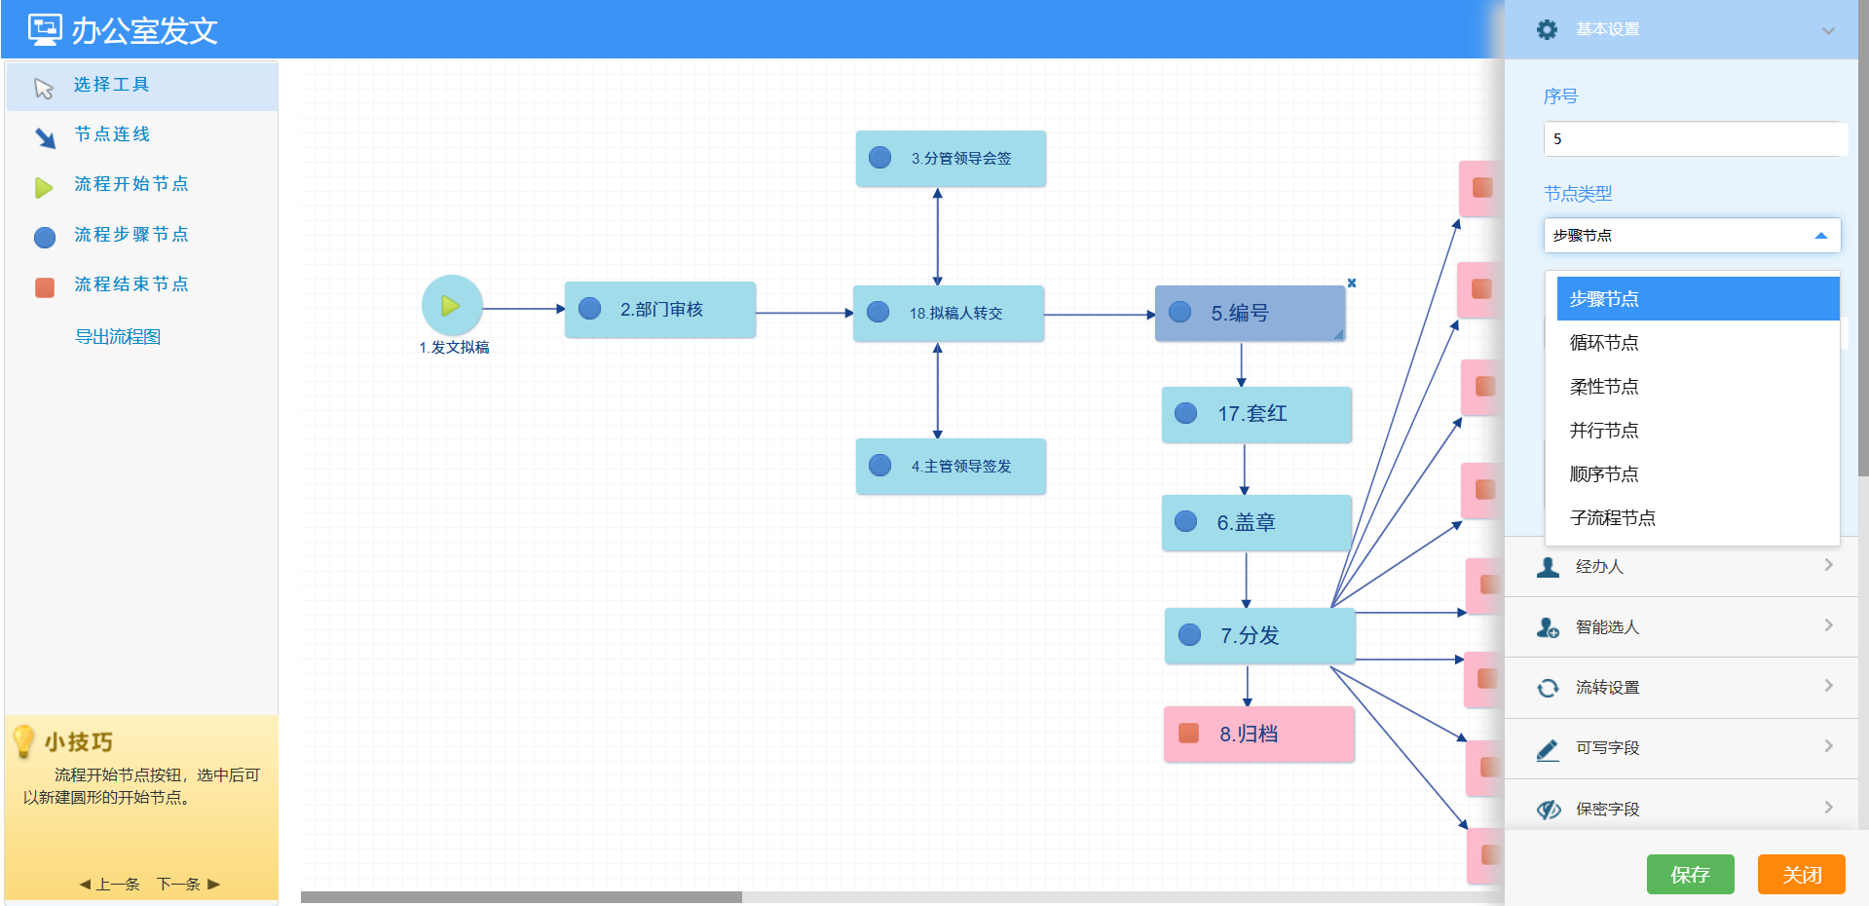The height and width of the screenshot is (906, 1869).
Task: Select the red flow end node icon
Action: click(x=45, y=287)
